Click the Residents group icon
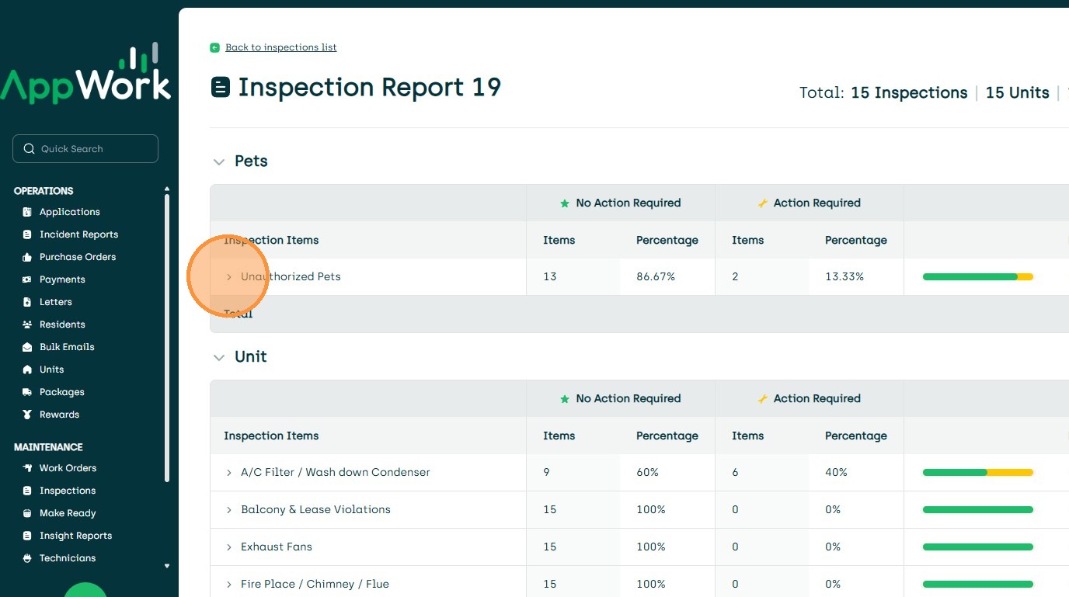 [27, 325]
